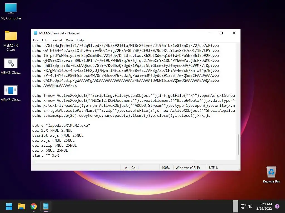This screenshot has height=213, width=285.
Task: Open the View menu
Action: pyautogui.click(x=69, y=40)
